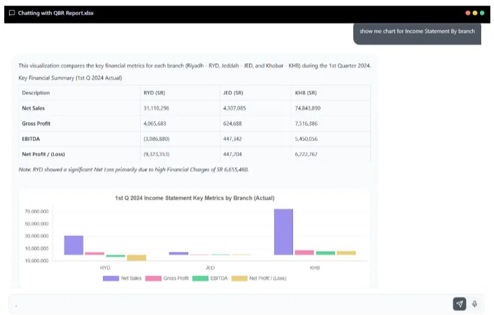The width and height of the screenshot is (494, 315).
Task: Click the yellow window dot
Action: click(x=475, y=13)
